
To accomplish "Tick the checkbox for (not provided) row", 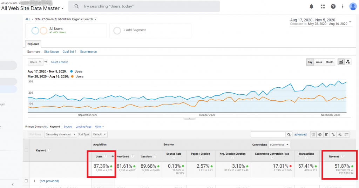I will pyautogui.click(x=26, y=181).
